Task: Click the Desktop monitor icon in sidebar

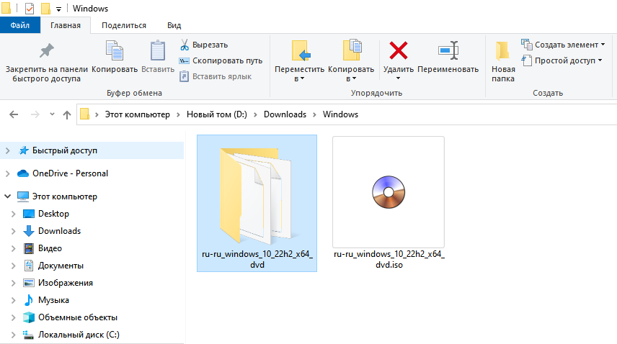Action: (x=29, y=214)
